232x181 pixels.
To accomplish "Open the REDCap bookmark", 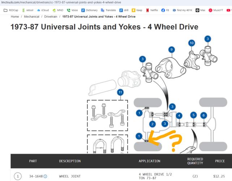I will click(11, 10).
